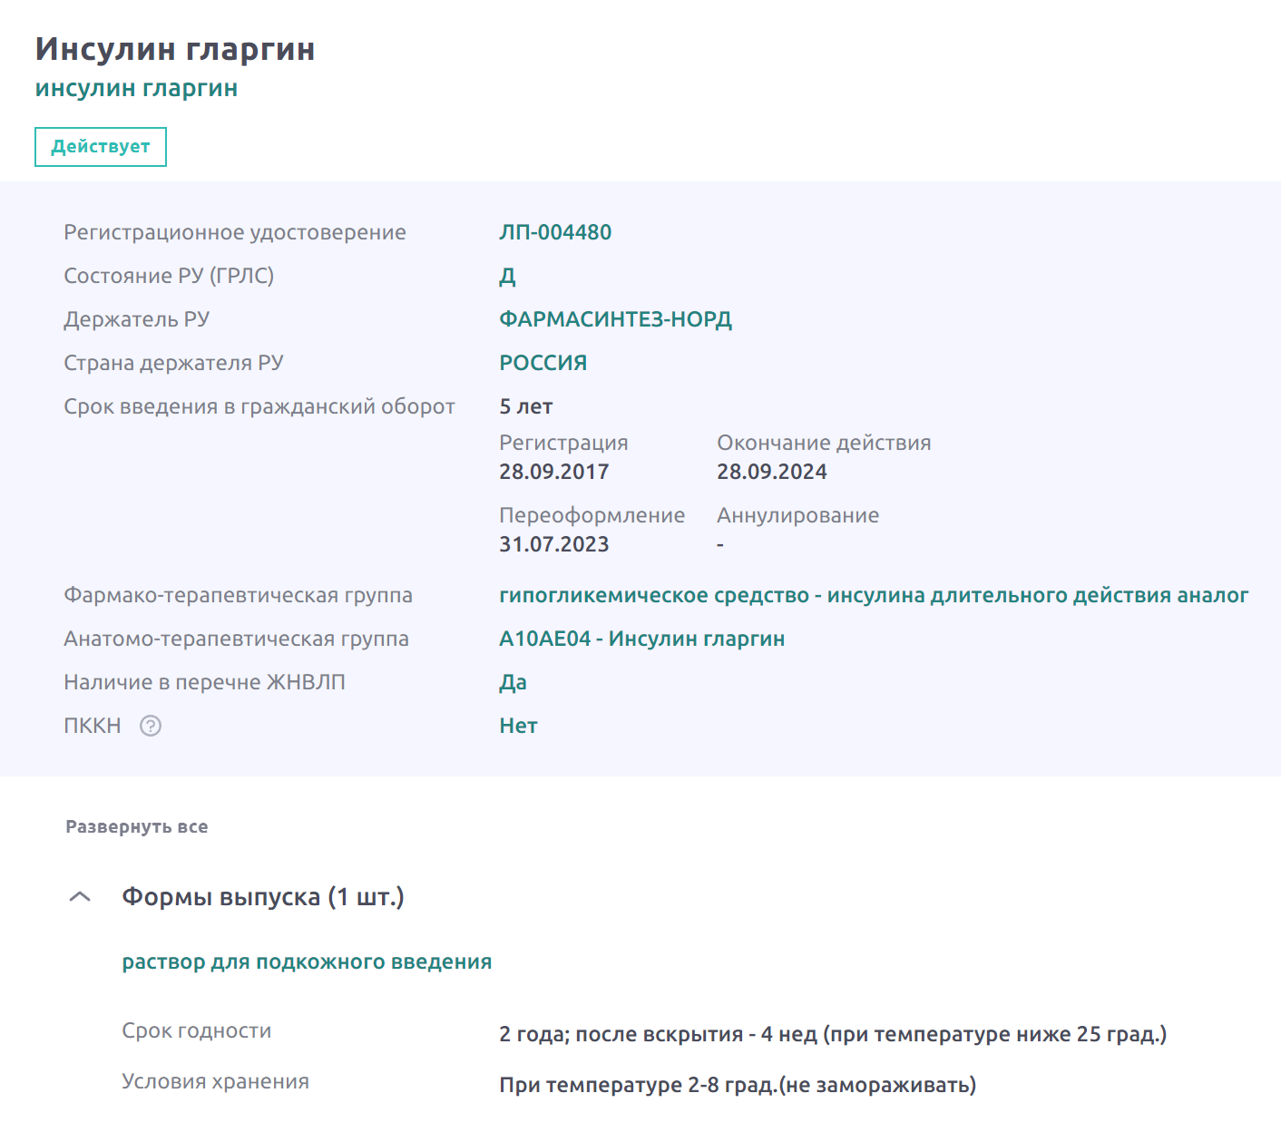
Task: Open раствор для подкожного введения form link
Action: [x=307, y=961]
